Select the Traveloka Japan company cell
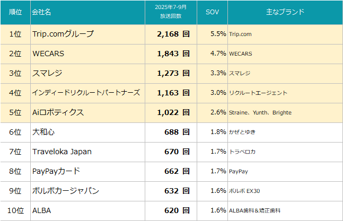 62,152
